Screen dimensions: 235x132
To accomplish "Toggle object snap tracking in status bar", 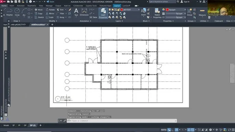I will coord(189,130).
